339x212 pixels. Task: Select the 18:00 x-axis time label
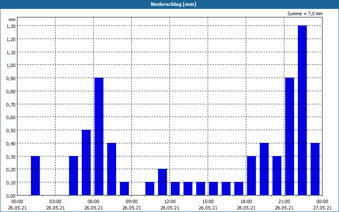pos(246,202)
